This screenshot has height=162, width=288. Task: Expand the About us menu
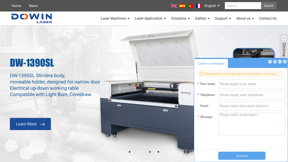coord(245,18)
